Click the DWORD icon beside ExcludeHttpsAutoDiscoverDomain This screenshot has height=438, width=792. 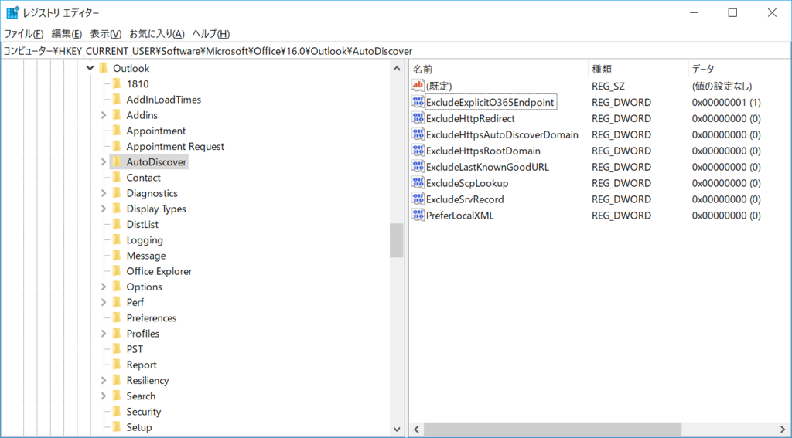point(418,134)
